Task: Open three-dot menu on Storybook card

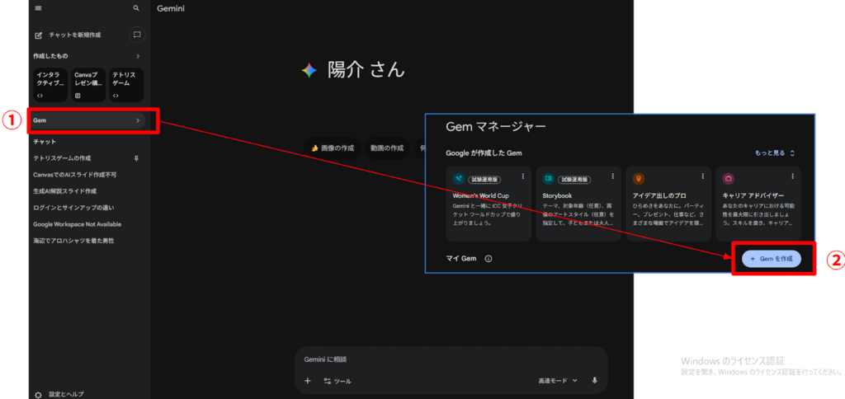Action: 613,176
